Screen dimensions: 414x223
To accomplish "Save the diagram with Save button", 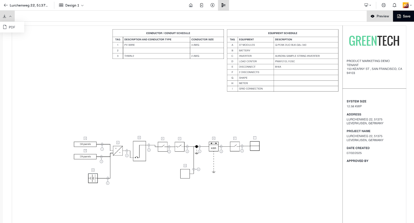I will pos(403,16).
